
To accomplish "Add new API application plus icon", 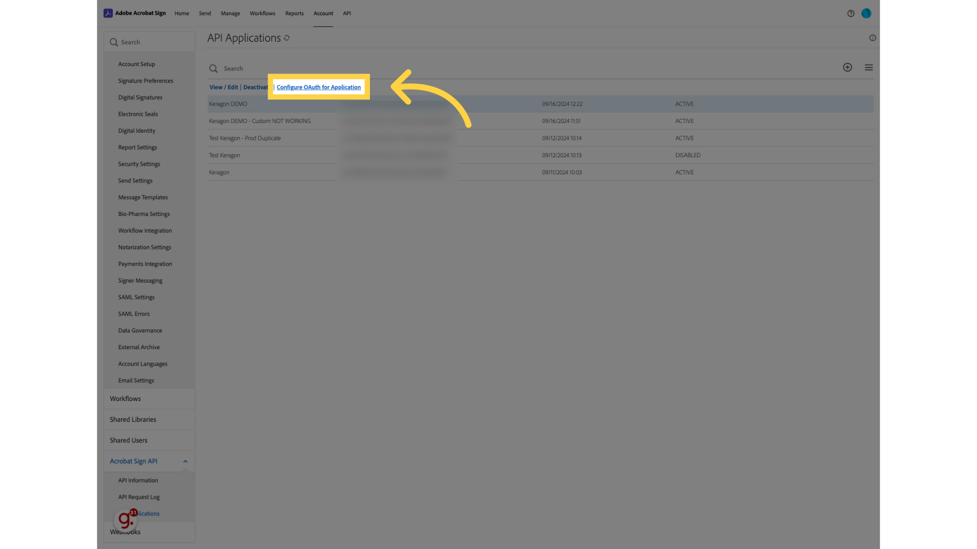I will 848,68.
